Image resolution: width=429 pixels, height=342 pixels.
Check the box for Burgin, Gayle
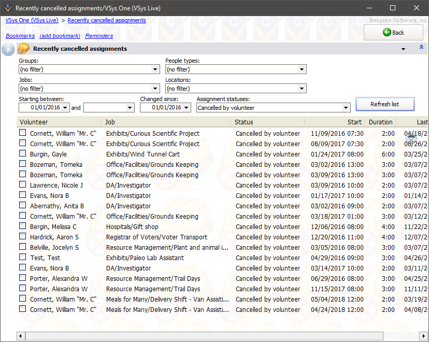tap(23, 154)
